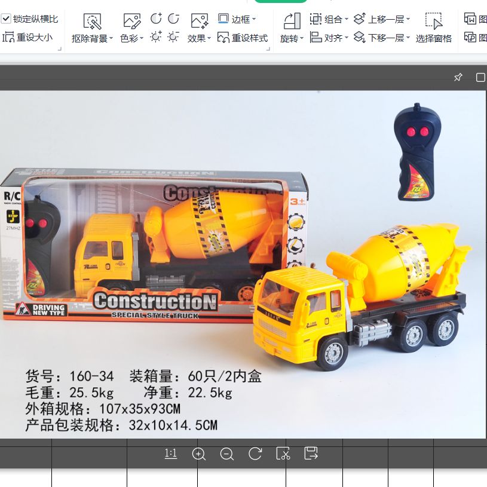Viewport: 487px width, 487px height.
Task: Zoom in with the magnifier plus icon
Action: pos(199,454)
